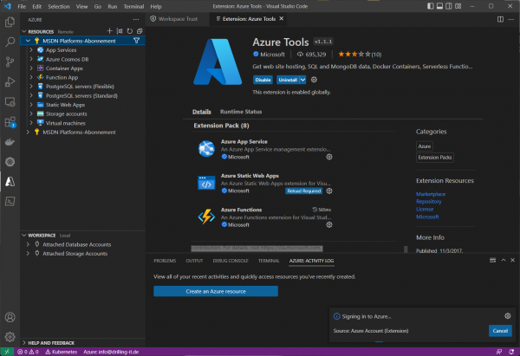This screenshot has height=356, width=520.
Task: Open Source Control view
Action: [x=10, y=62]
